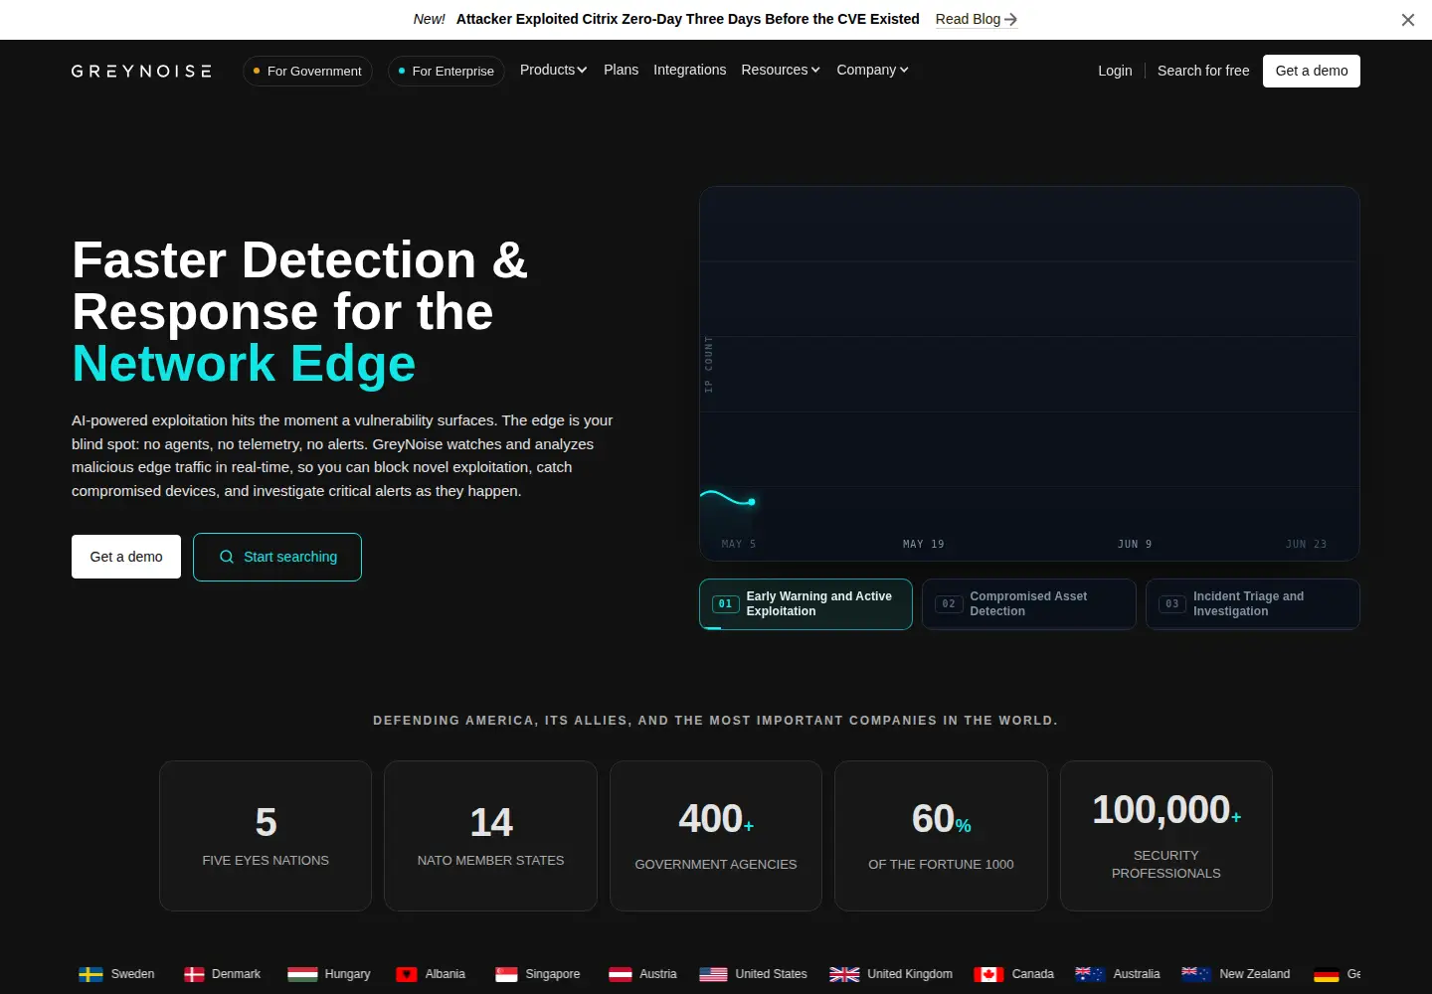The height and width of the screenshot is (994, 1432).
Task: Click the United States flag icon
Action: point(713,974)
